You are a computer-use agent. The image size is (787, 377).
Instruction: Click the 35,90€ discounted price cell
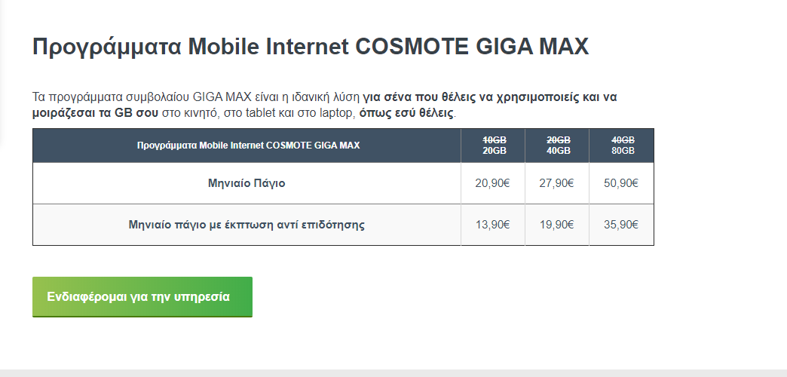point(621,225)
